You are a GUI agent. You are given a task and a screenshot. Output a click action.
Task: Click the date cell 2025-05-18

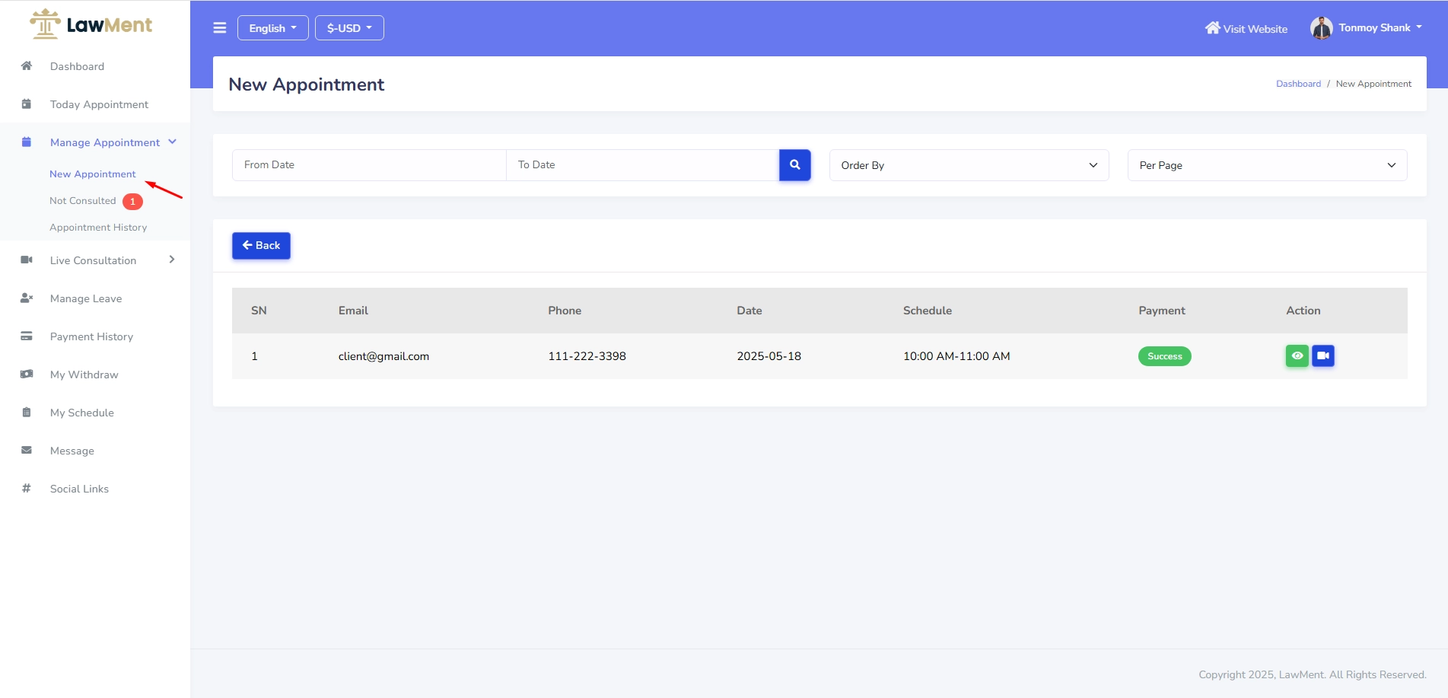[769, 356]
